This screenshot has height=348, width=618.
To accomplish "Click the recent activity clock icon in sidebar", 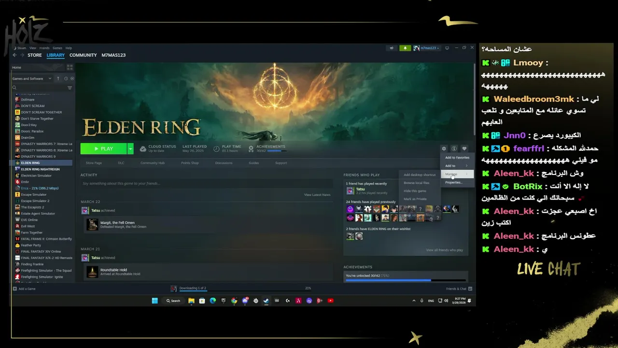I will click(x=66, y=78).
